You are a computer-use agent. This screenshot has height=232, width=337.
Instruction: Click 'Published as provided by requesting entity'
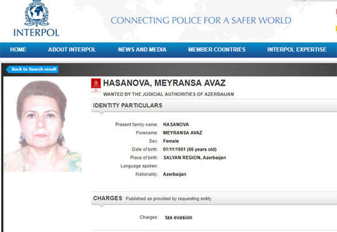click(x=168, y=199)
